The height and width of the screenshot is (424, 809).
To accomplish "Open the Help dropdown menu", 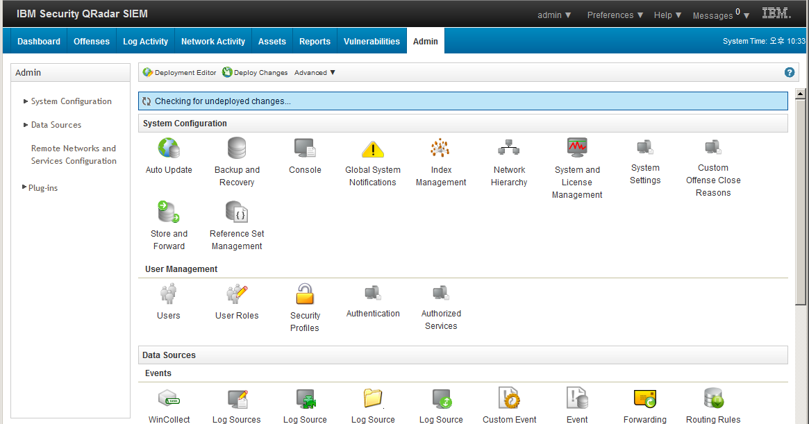I will (x=667, y=15).
